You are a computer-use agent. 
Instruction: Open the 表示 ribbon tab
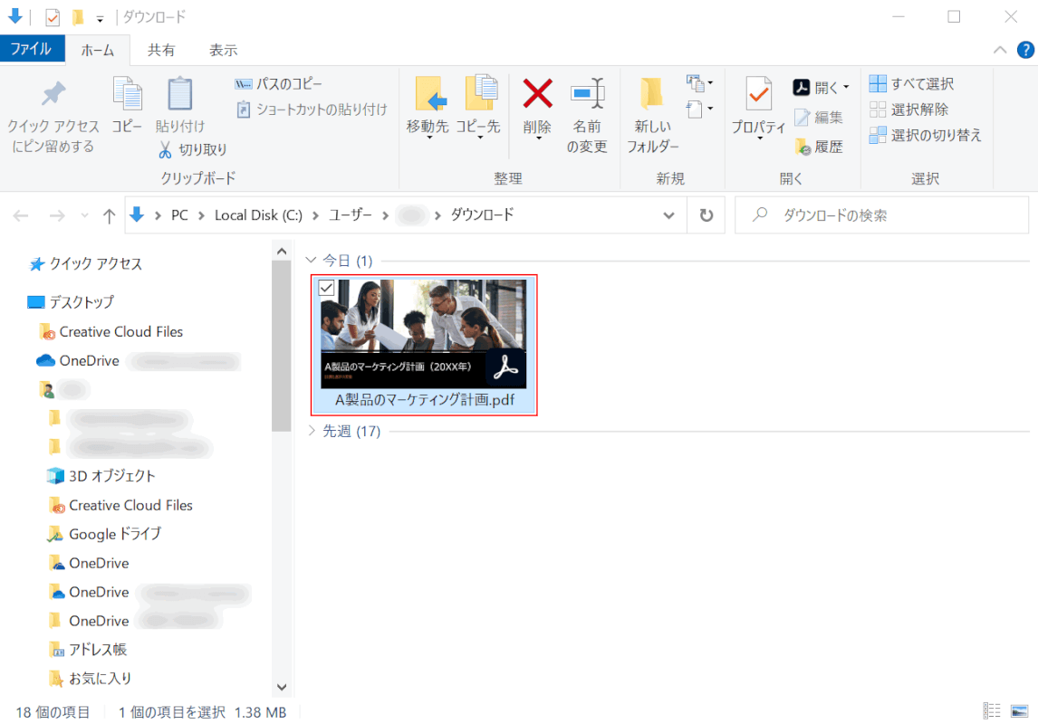tap(223, 50)
